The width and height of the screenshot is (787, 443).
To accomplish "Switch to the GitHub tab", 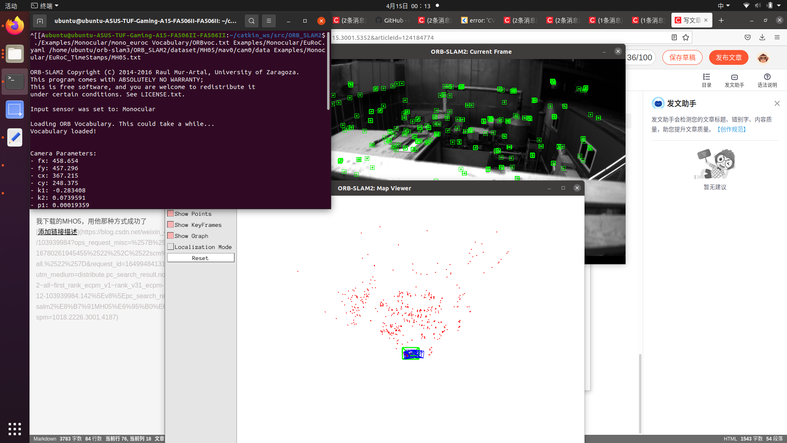I will pos(393,20).
